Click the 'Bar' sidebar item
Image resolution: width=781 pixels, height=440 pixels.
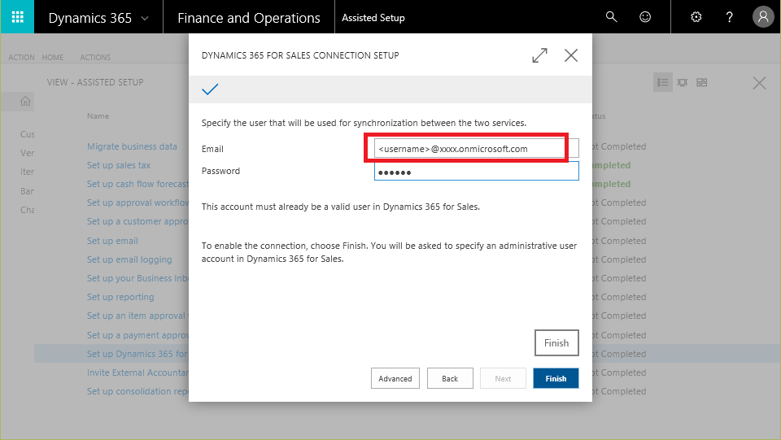coord(28,191)
